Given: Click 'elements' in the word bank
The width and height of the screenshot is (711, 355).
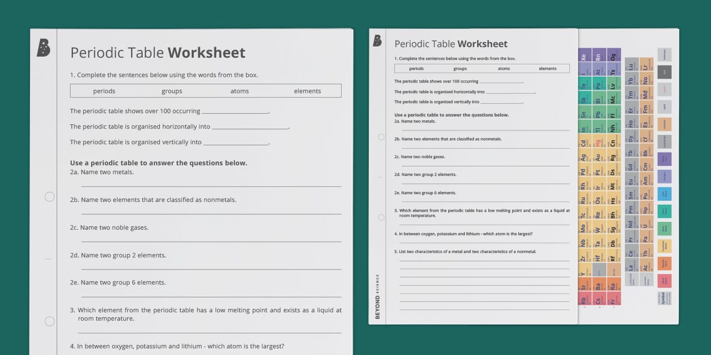Looking at the screenshot, I should click(x=307, y=91).
